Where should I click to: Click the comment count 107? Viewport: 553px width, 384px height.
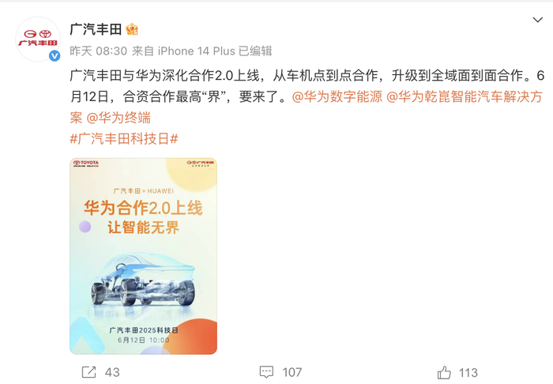[292, 372]
